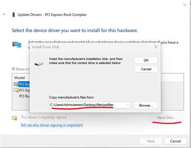This screenshot has height=148, width=191.
Task: Click the Update Drivers device icon
Action: [14, 15]
